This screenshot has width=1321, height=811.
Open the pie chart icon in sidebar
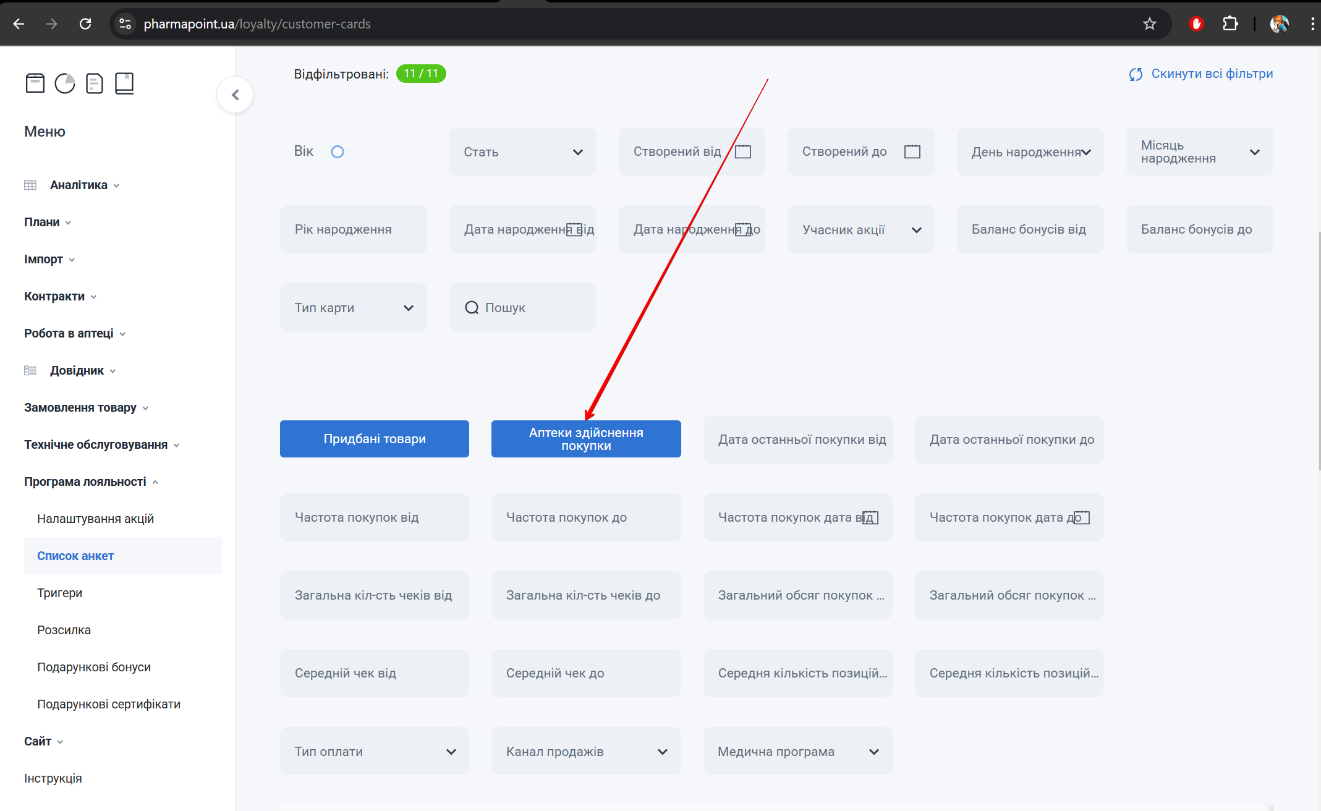click(x=65, y=83)
